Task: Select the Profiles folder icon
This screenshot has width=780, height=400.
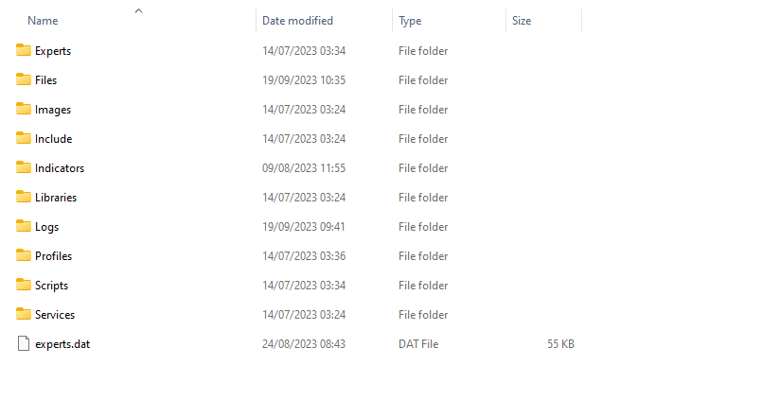Action: click(x=24, y=256)
